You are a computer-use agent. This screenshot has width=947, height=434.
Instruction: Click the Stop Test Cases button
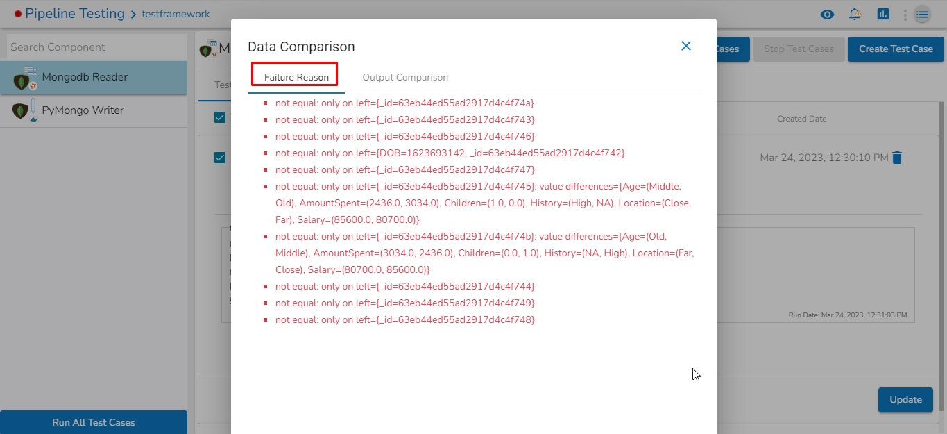pos(799,49)
